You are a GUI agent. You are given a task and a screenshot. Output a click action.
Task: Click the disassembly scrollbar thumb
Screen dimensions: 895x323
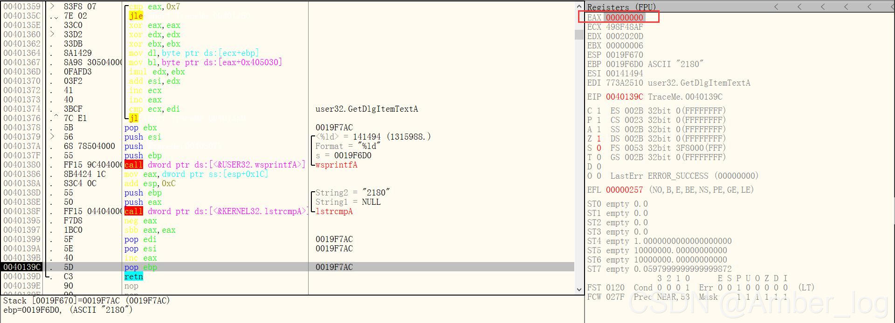coord(579,35)
